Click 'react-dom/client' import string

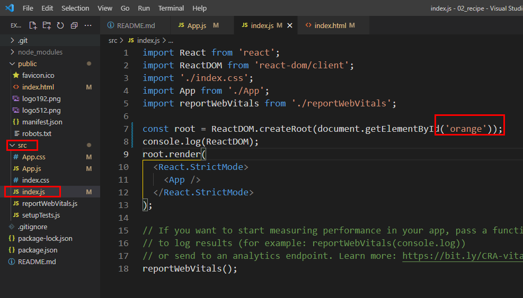click(302, 65)
